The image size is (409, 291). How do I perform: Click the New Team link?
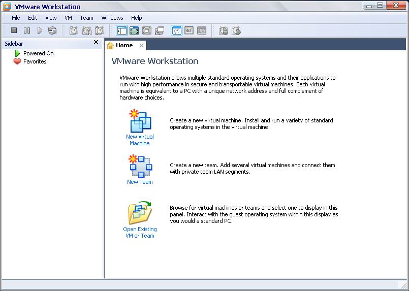click(140, 182)
